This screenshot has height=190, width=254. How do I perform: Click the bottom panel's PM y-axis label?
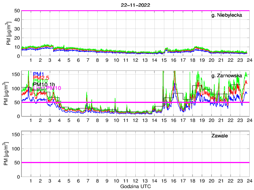pos(9,154)
